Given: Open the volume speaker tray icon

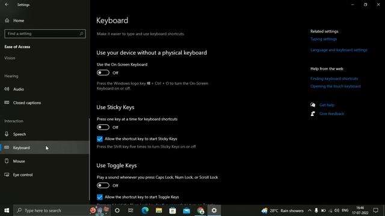Looking at the screenshot, I should [337, 211].
